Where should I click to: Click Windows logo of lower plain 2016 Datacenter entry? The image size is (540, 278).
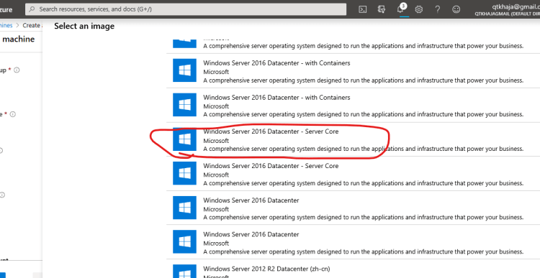184,242
